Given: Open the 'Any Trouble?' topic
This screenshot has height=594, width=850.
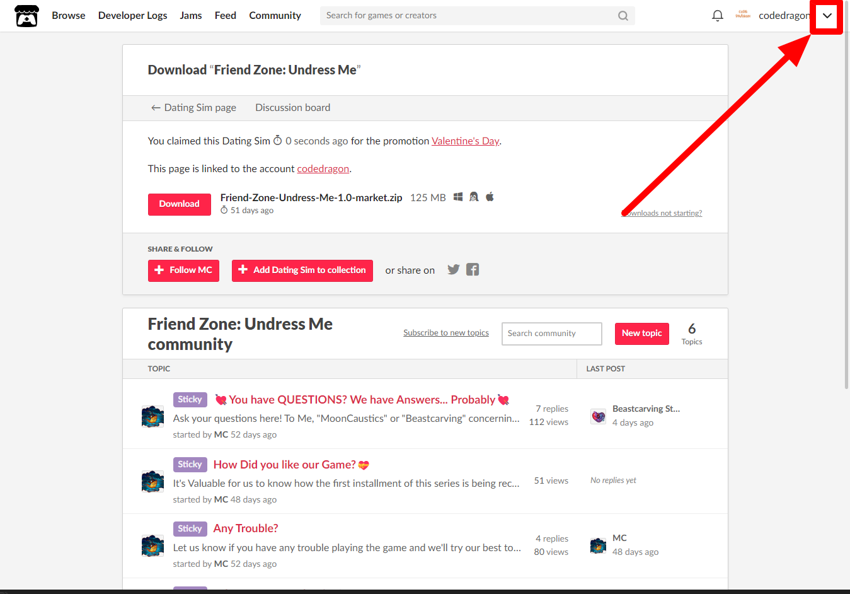Looking at the screenshot, I should [246, 528].
